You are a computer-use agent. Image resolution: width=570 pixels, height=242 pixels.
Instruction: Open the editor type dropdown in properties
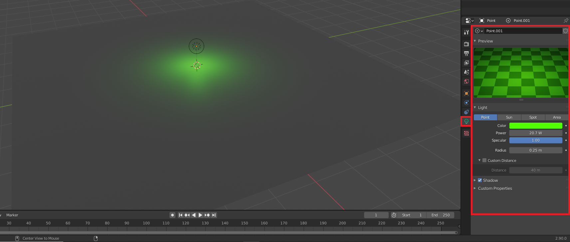(469, 21)
